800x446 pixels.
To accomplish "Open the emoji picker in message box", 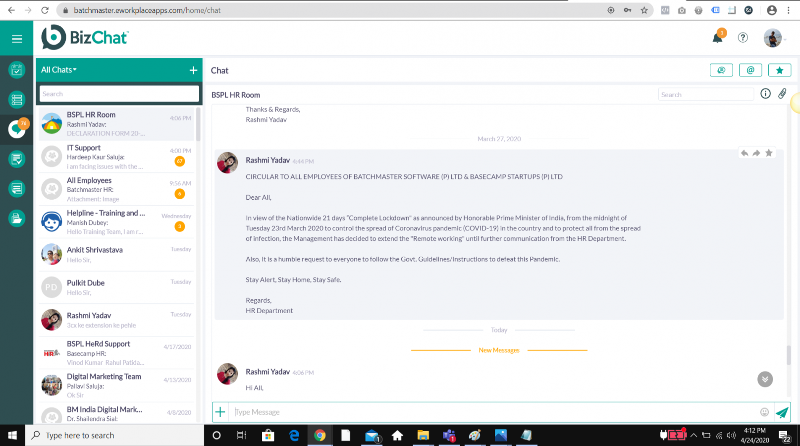I will 764,412.
